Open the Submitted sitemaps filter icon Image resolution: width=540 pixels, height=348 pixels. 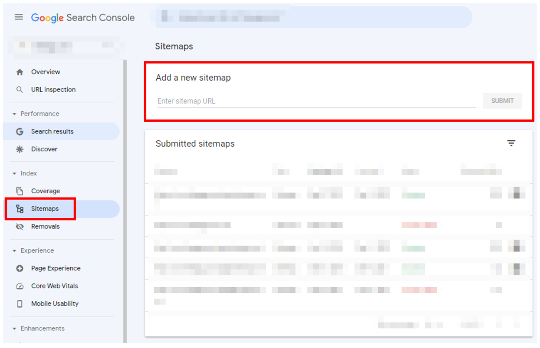pos(511,143)
